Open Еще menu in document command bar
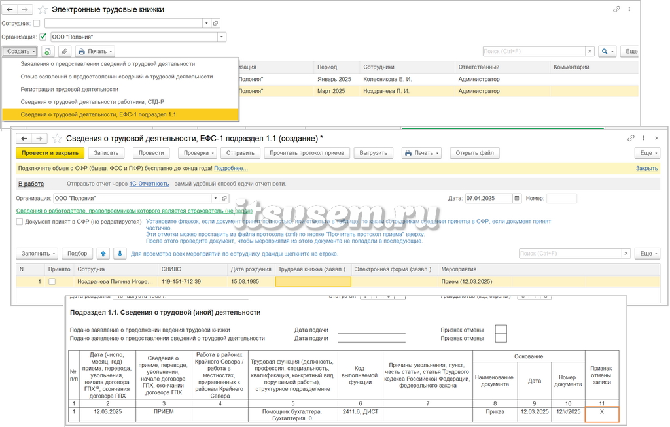The width and height of the screenshot is (670, 427). pos(648,153)
